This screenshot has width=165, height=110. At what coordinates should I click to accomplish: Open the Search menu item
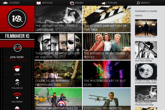point(145,3)
